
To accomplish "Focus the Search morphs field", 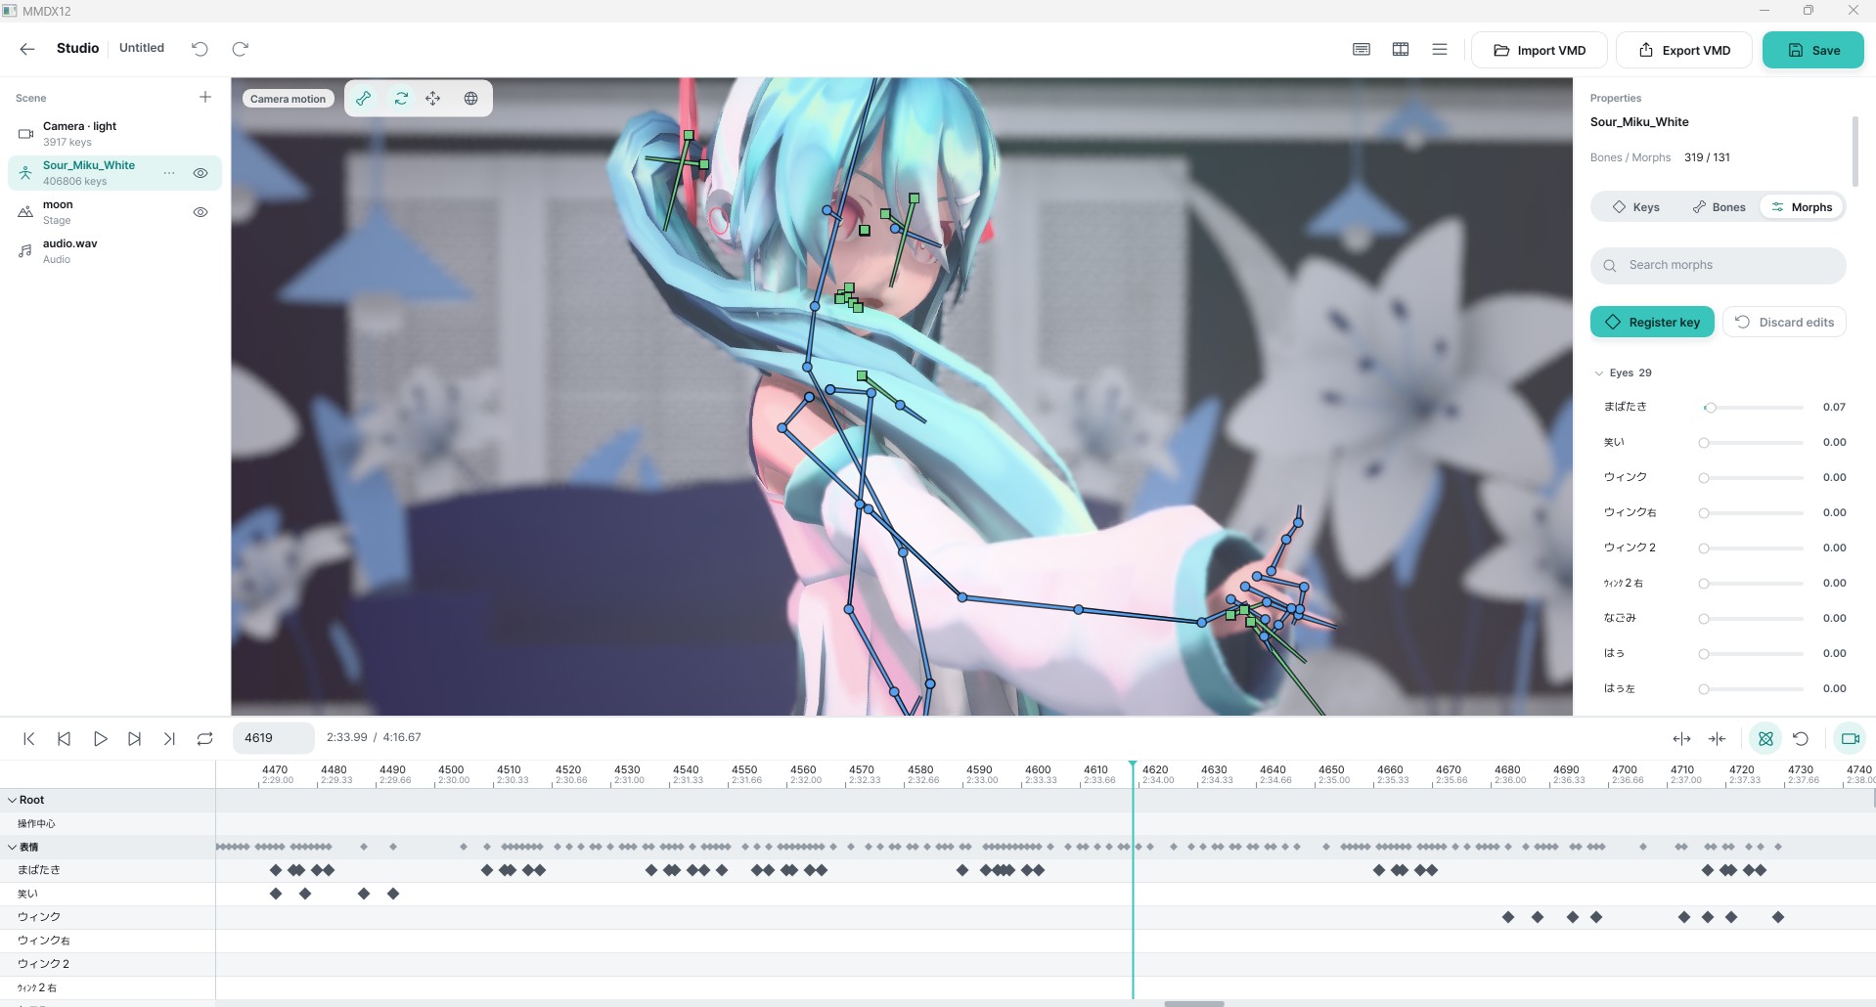I will (1719, 265).
